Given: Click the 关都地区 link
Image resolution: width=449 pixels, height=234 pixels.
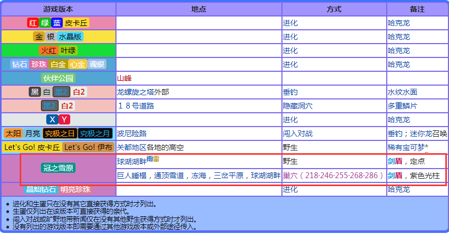Looking at the screenshot, I should coord(132,147).
